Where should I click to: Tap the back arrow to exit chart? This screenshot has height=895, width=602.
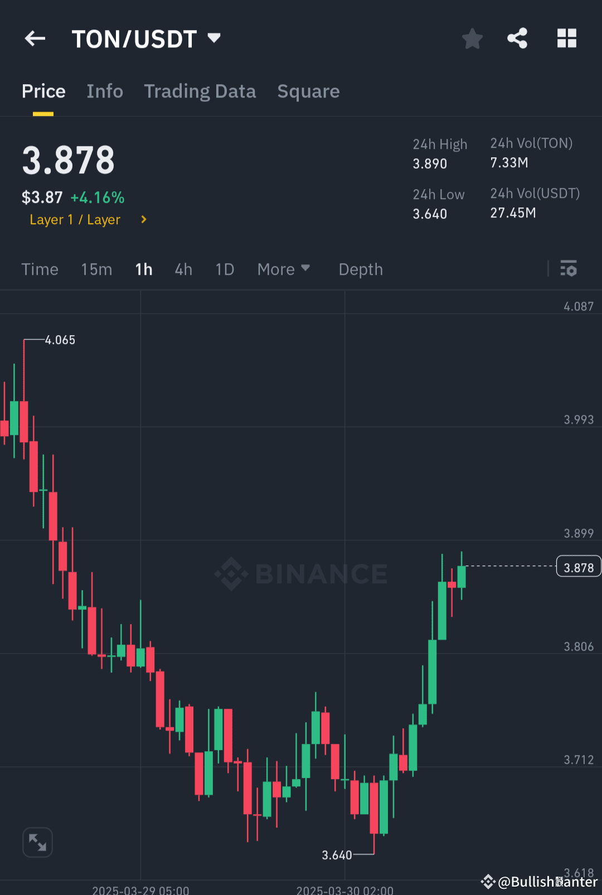tap(35, 38)
